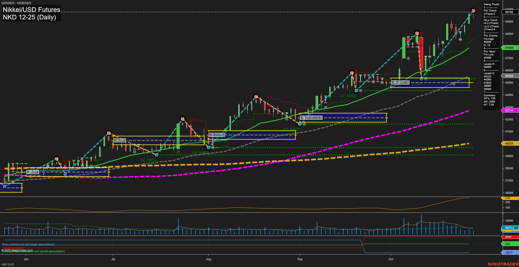Click the swing pivot circle marker at the chart's highest peak
519x267 pixels.
(473, 10)
